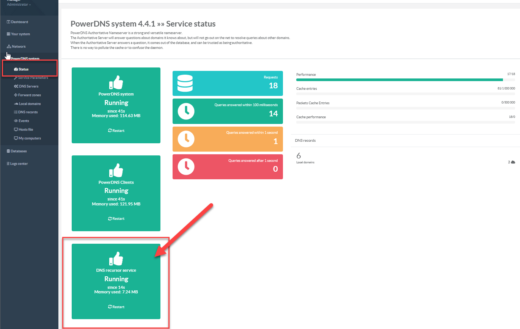This screenshot has height=329, width=520.
Task: Click the DNS Servers gears icon
Action: pyautogui.click(x=16, y=86)
